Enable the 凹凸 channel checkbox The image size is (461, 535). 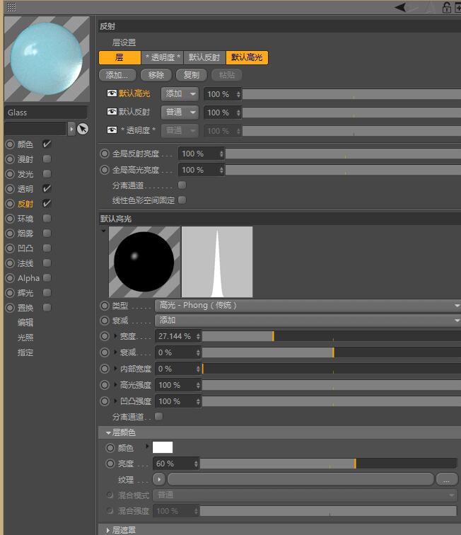[47, 248]
